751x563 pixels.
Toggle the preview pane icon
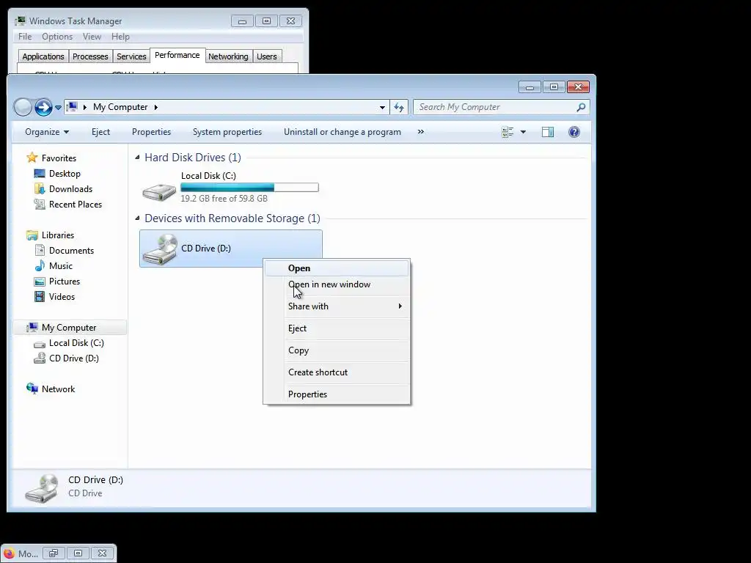click(548, 132)
